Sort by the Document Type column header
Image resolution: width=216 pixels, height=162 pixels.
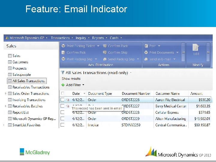click(100, 94)
